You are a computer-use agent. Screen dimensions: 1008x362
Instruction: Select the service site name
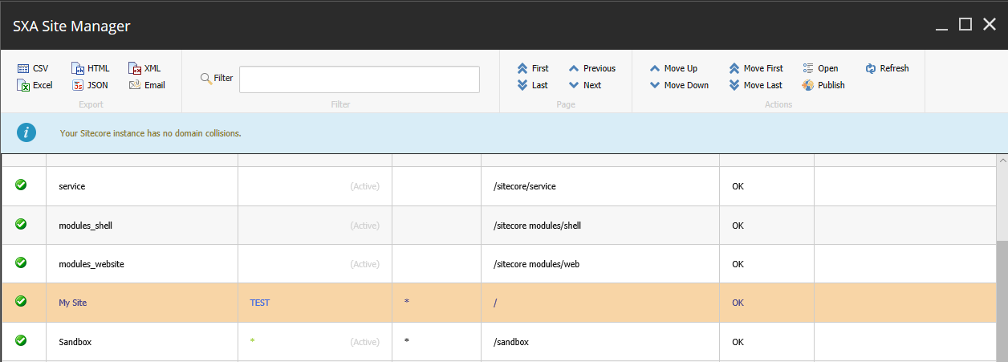coord(72,186)
